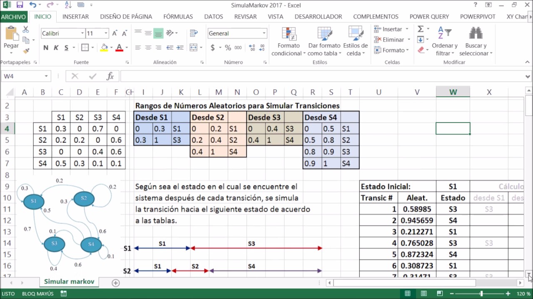Apply the yellow fill color bucket
Screen dimensions: 533x299
(104, 48)
